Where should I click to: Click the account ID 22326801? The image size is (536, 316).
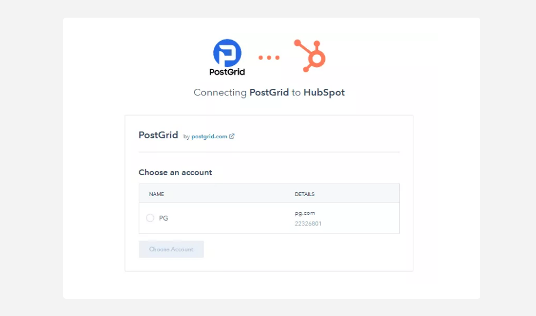(x=308, y=224)
